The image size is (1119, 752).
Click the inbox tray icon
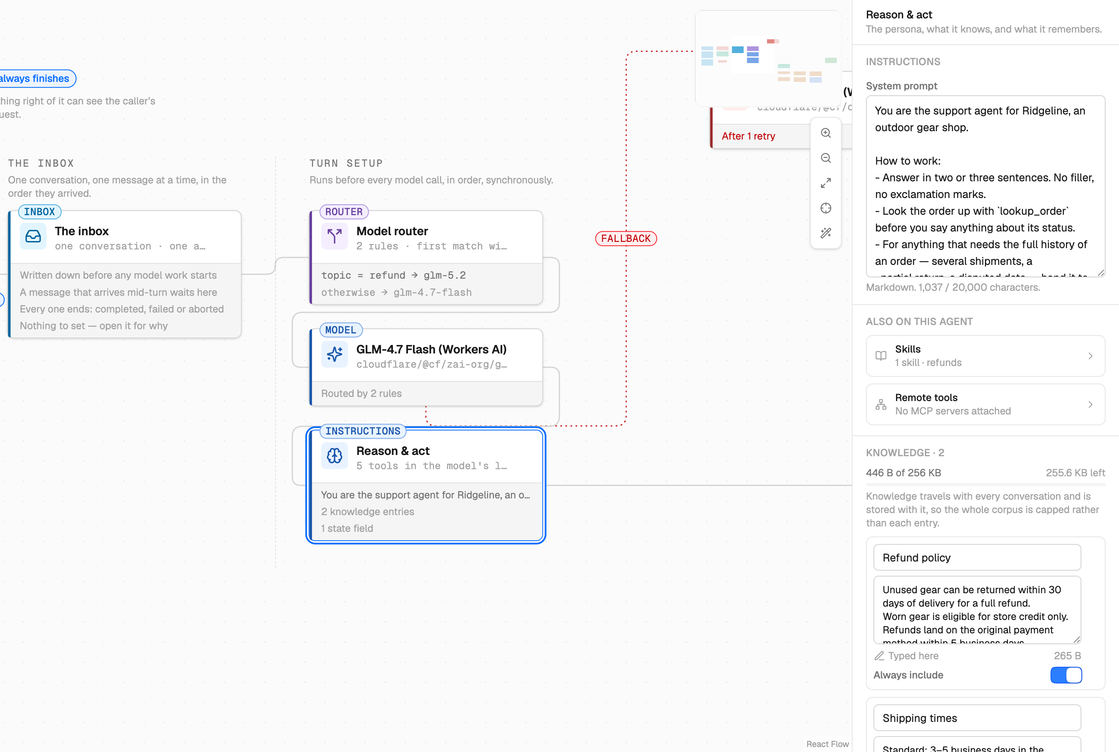pos(33,236)
